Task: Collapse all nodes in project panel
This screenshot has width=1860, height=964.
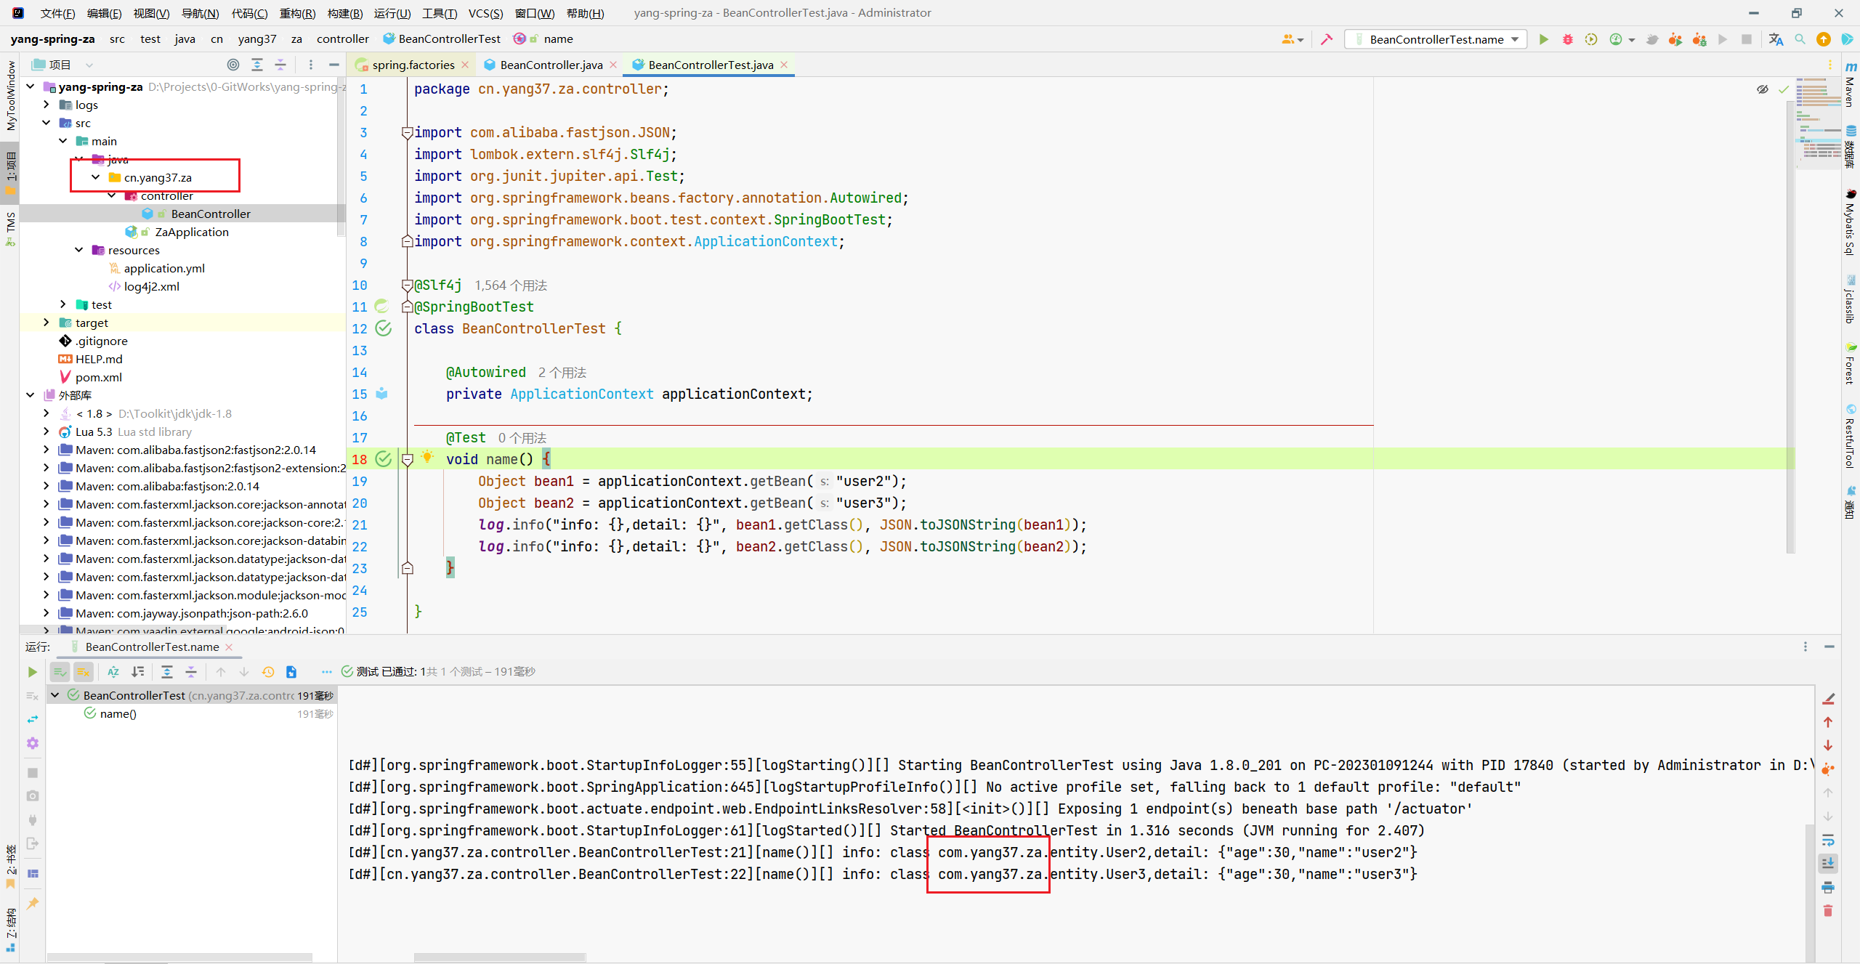Action: 280,65
